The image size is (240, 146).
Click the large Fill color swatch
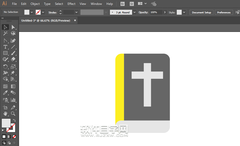click(x=6, y=123)
